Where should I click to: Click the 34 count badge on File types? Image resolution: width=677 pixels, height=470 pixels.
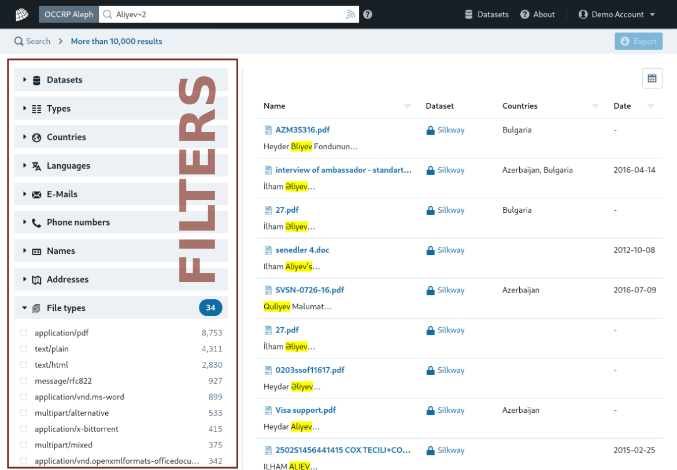[x=210, y=308]
